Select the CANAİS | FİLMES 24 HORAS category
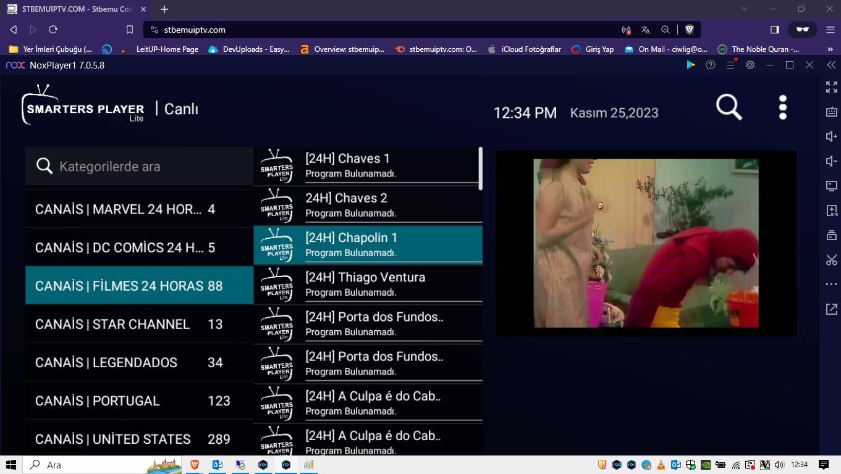Viewport: 841px width, 474px height. (x=140, y=286)
